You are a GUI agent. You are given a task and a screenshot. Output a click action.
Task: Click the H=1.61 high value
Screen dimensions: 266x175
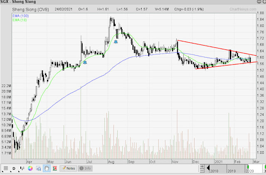click(x=103, y=9)
